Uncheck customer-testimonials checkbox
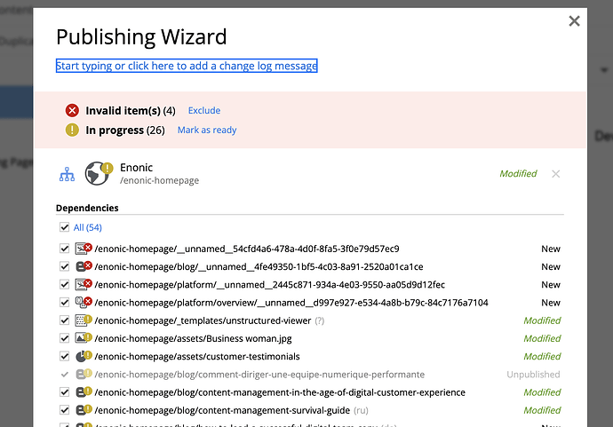Image resolution: width=613 pixels, height=427 pixels. tap(65, 356)
